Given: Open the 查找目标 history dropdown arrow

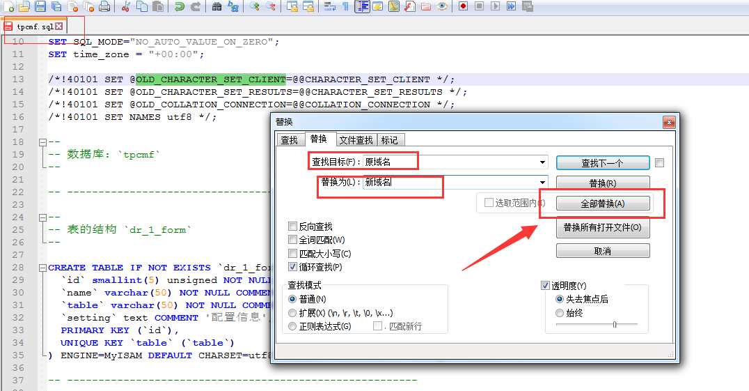Looking at the screenshot, I should pos(542,162).
